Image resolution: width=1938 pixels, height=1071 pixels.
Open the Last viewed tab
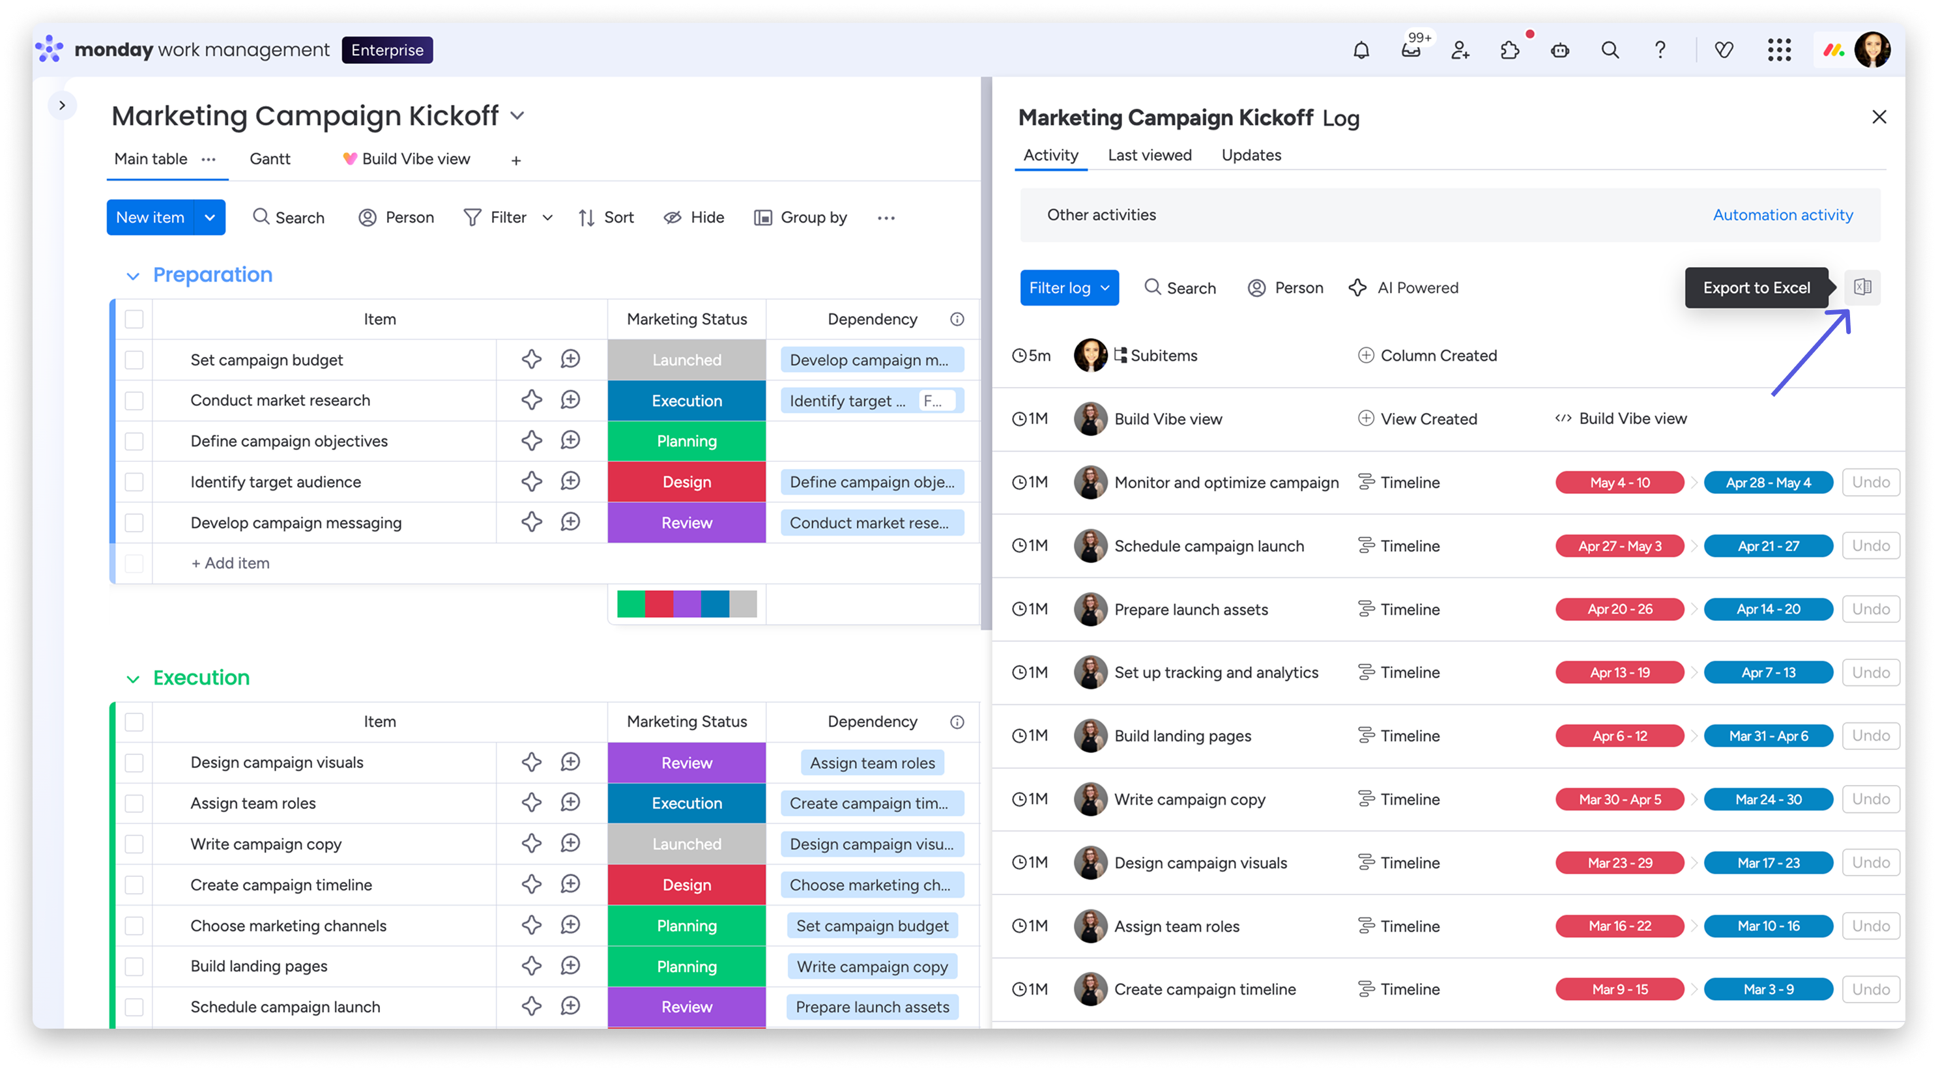point(1149,155)
